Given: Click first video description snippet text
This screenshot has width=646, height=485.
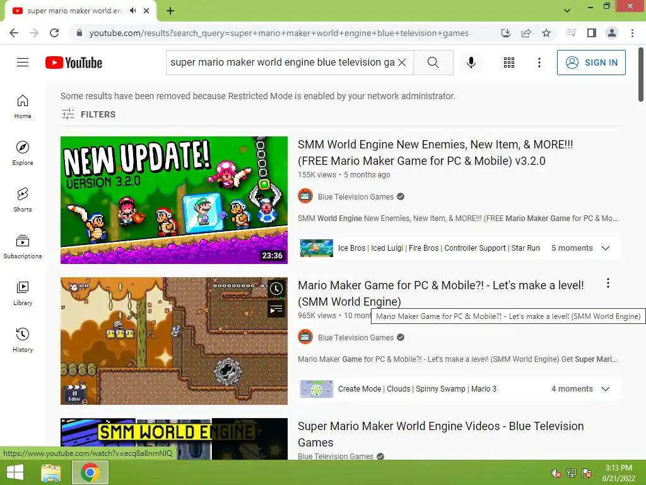Looking at the screenshot, I should point(457,219).
